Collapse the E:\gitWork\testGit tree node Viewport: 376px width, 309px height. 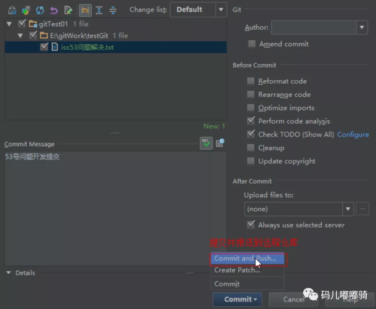coord(20,36)
